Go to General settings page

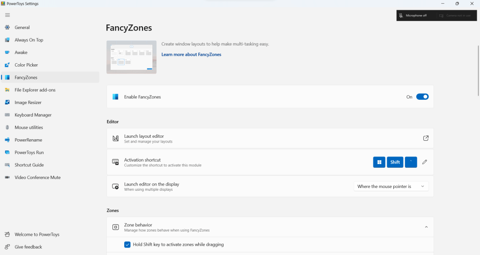pos(50,27)
